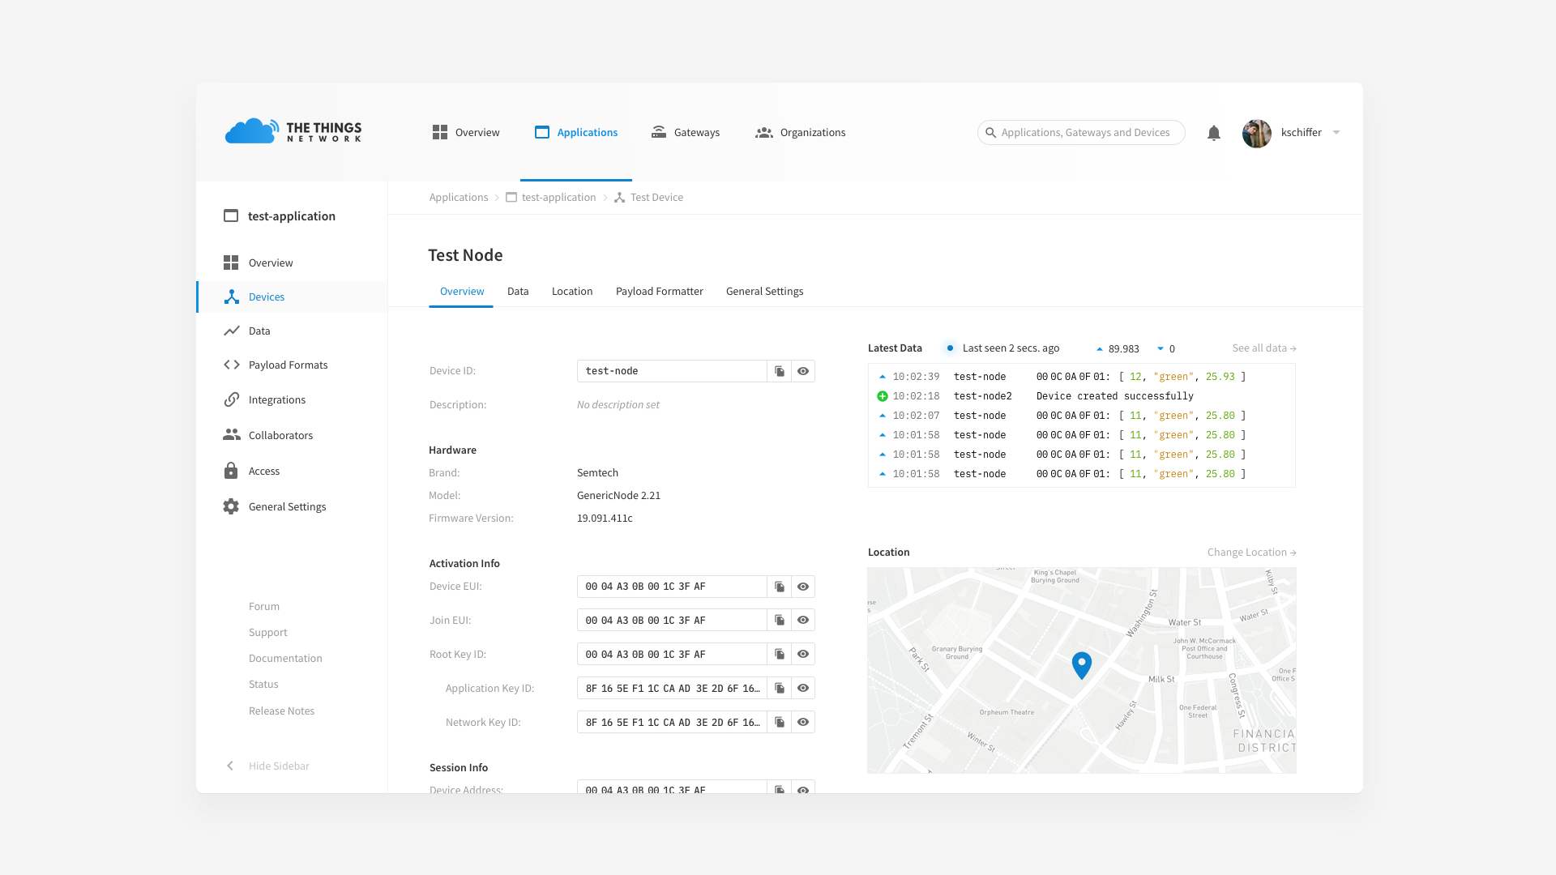Open the Devices section in sidebar

coord(230,297)
